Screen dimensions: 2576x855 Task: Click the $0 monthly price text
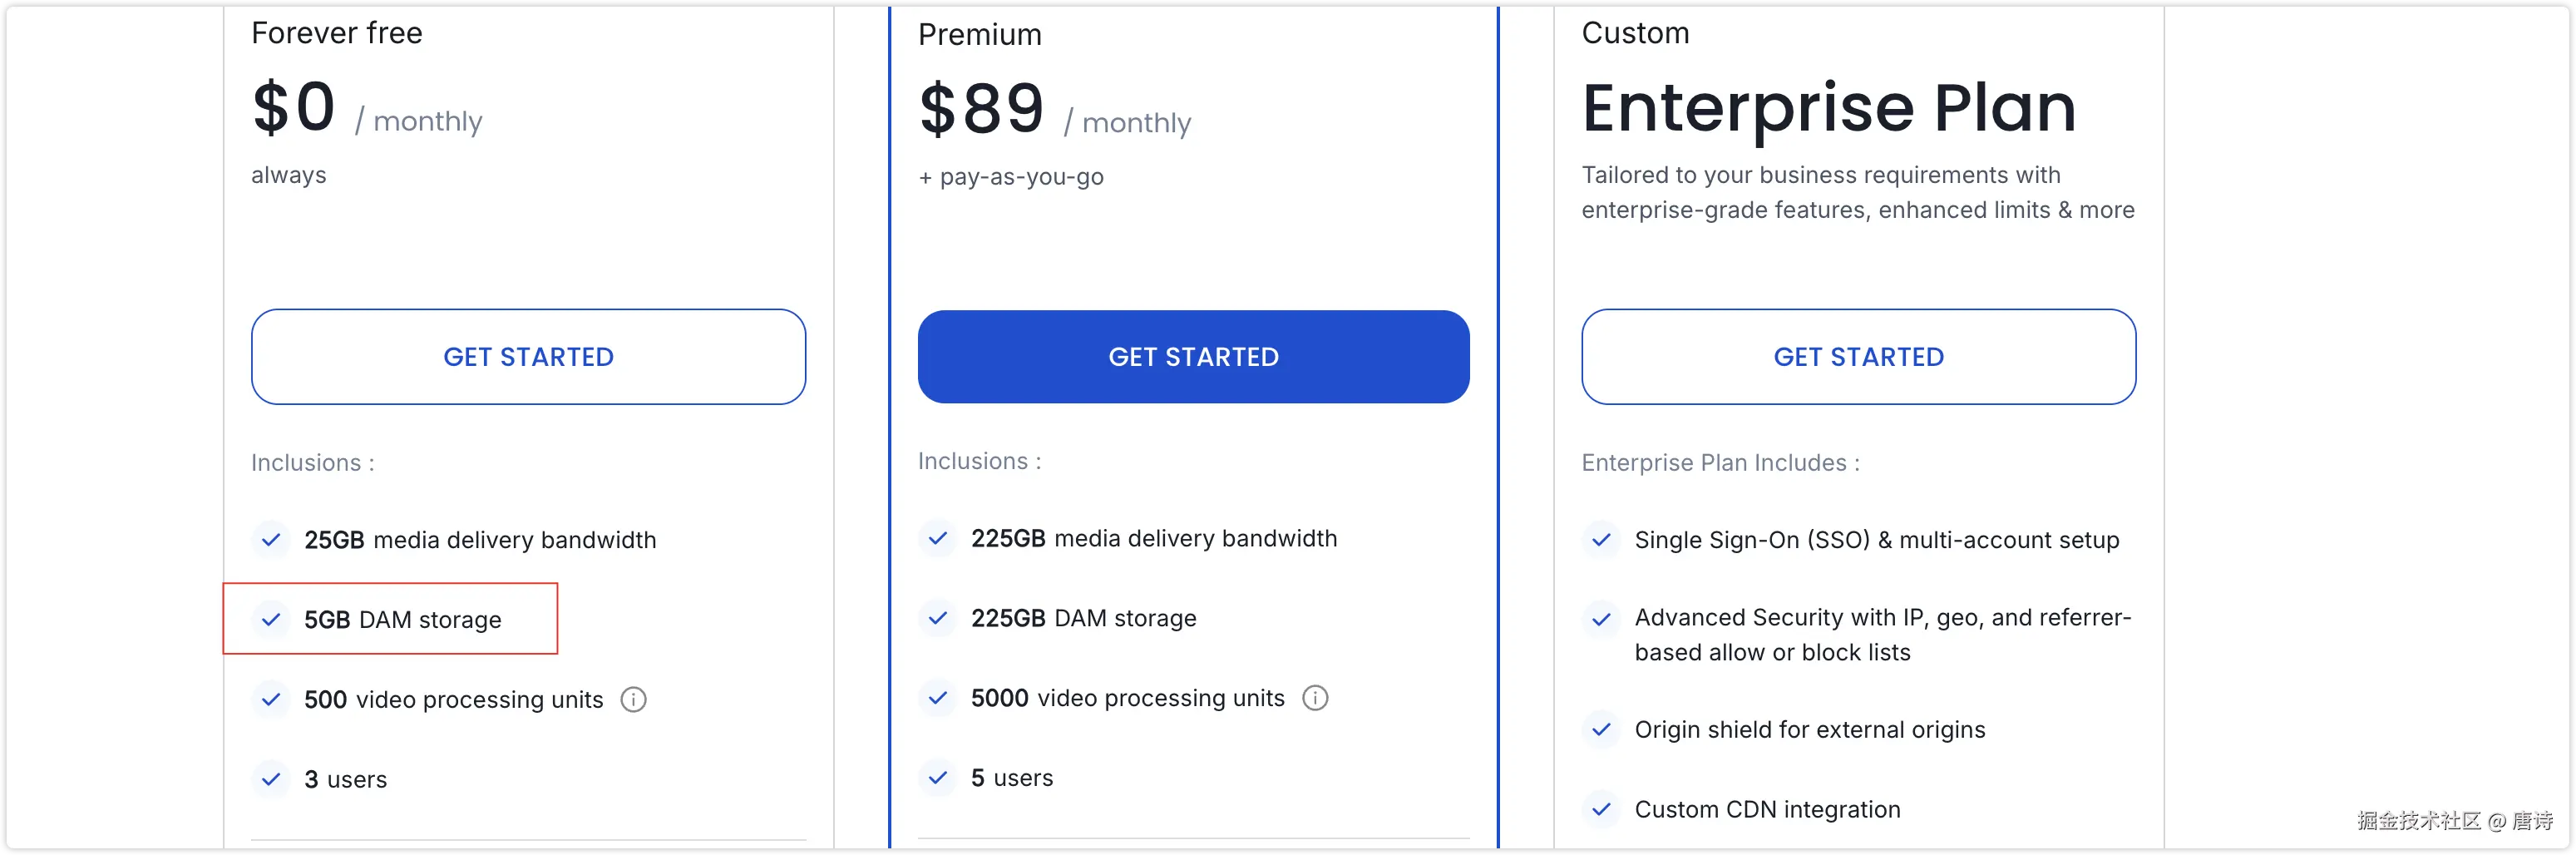click(x=294, y=107)
